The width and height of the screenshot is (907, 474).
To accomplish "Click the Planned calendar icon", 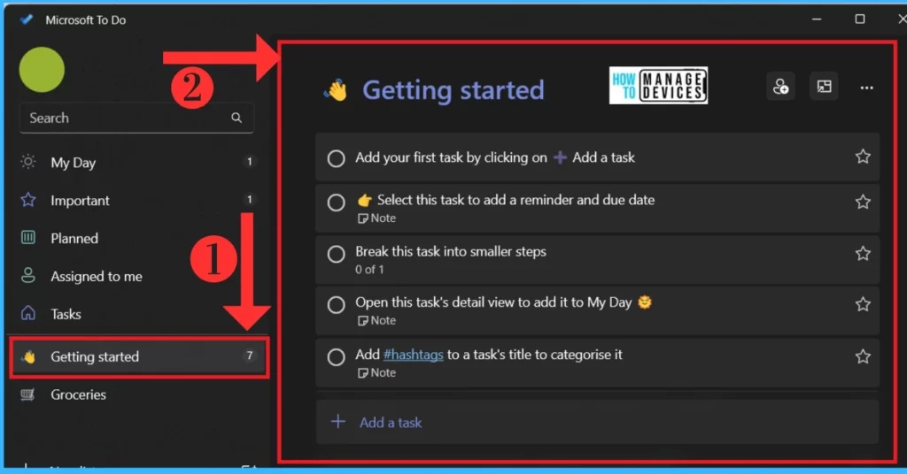I will point(27,237).
